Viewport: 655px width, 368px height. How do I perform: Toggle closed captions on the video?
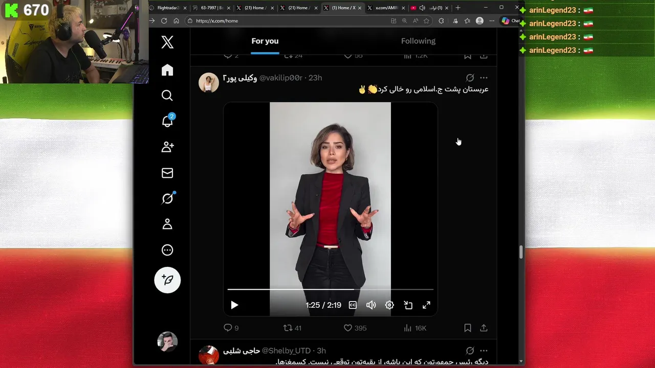pos(353,305)
